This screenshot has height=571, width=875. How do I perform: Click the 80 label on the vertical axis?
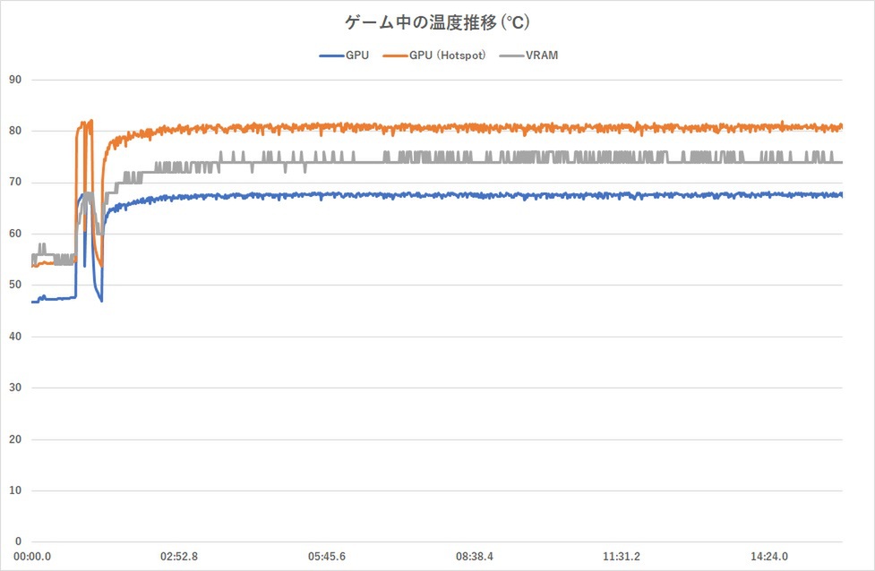[14, 132]
